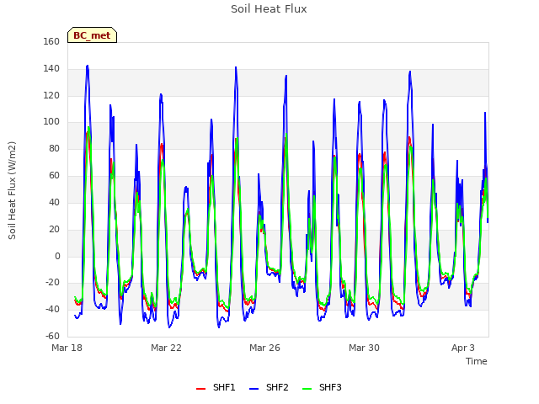Click the -60 y-axis tick label

pos(52,336)
